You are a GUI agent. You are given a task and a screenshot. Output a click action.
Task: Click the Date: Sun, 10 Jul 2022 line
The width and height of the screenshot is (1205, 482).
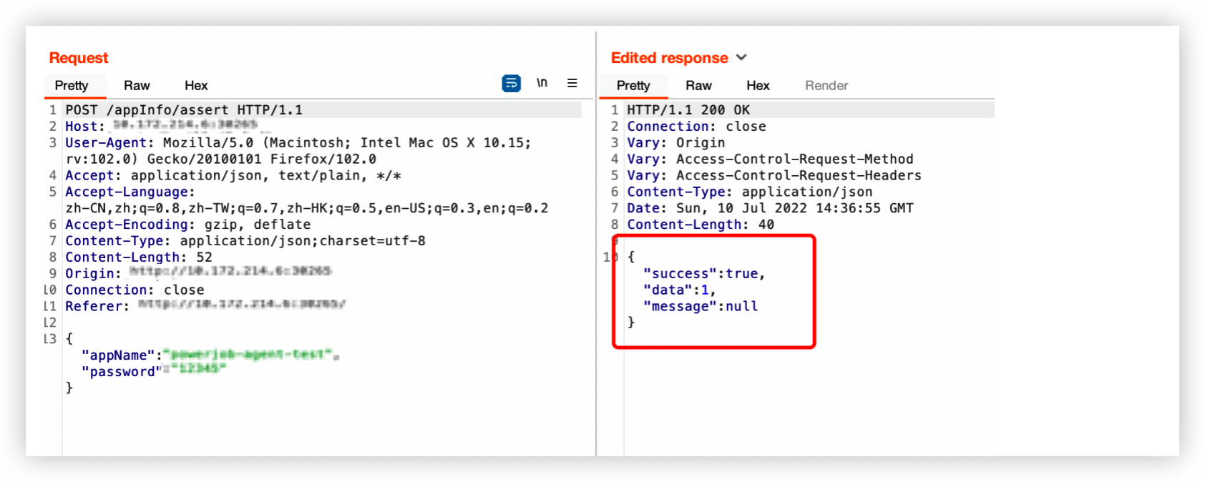pyautogui.click(x=770, y=209)
